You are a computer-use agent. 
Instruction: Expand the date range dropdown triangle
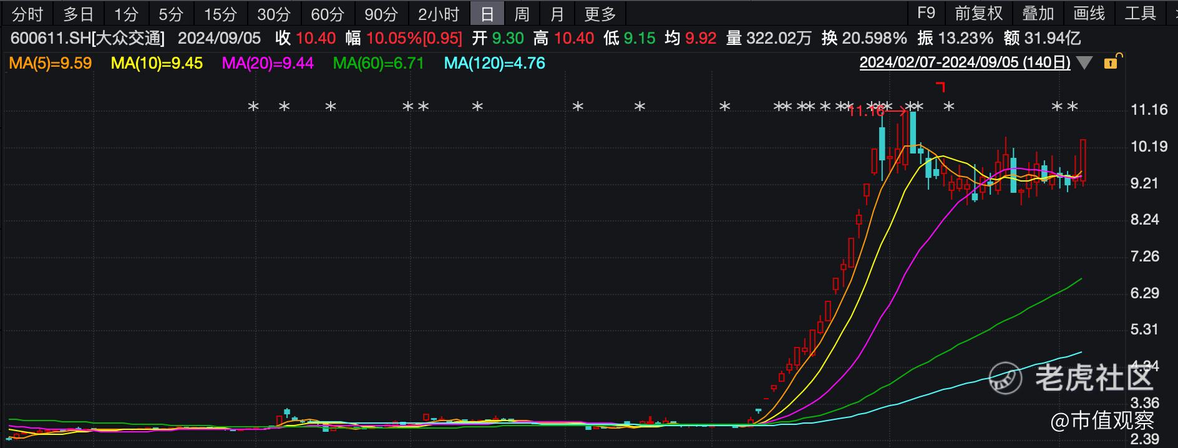click(1084, 63)
